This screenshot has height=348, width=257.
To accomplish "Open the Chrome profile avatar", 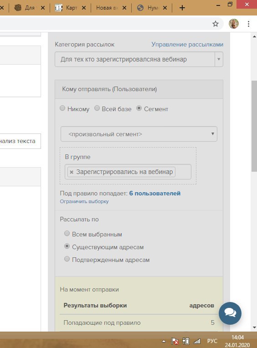I will click(233, 24).
